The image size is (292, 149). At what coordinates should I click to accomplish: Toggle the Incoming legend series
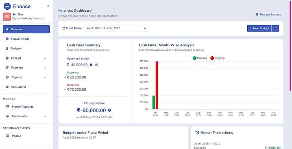[200, 58]
